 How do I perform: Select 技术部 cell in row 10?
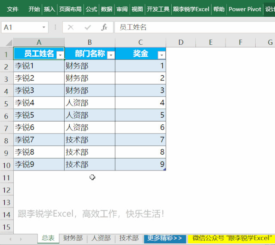point(90,164)
